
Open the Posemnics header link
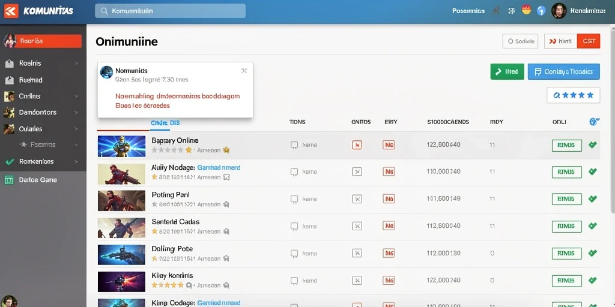[468, 11]
